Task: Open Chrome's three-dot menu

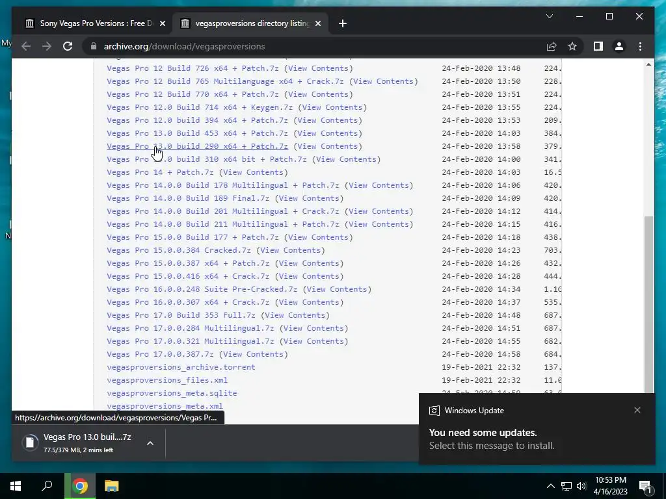Action: (640, 46)
